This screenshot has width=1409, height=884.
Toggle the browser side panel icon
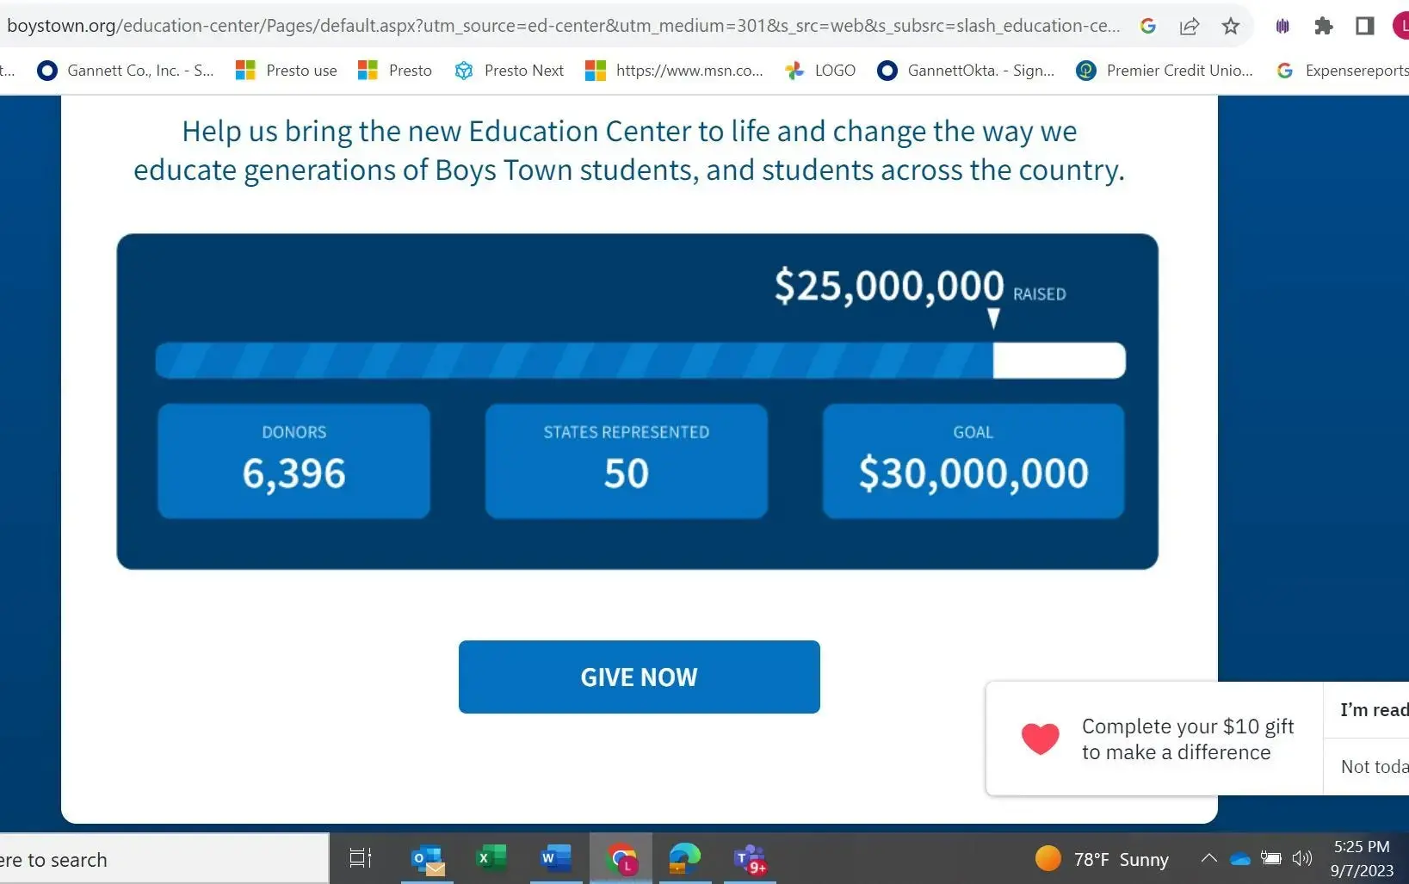tap(1364, 26)
